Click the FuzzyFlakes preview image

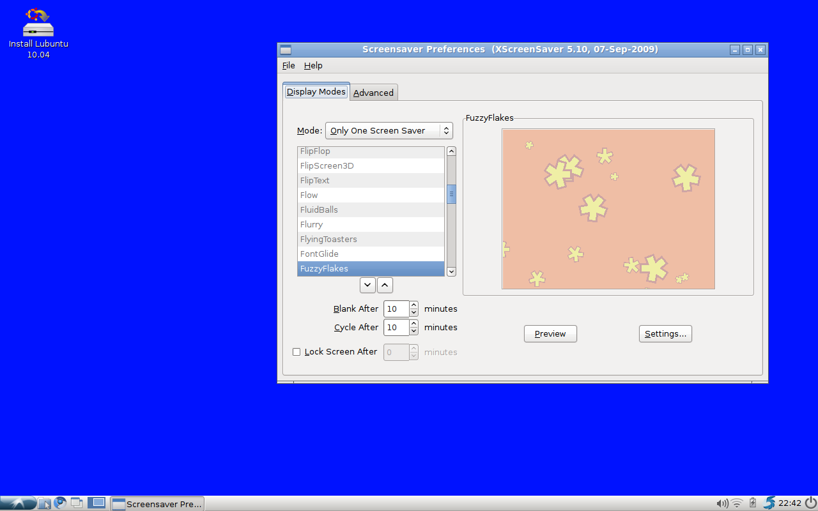pos(608,209)
